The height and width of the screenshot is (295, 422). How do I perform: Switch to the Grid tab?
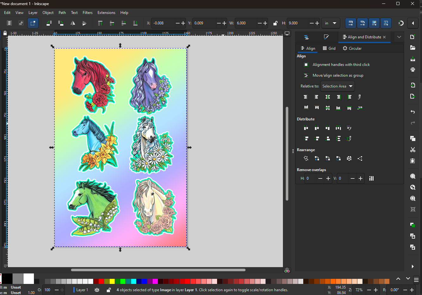click(x=329, y=48)
